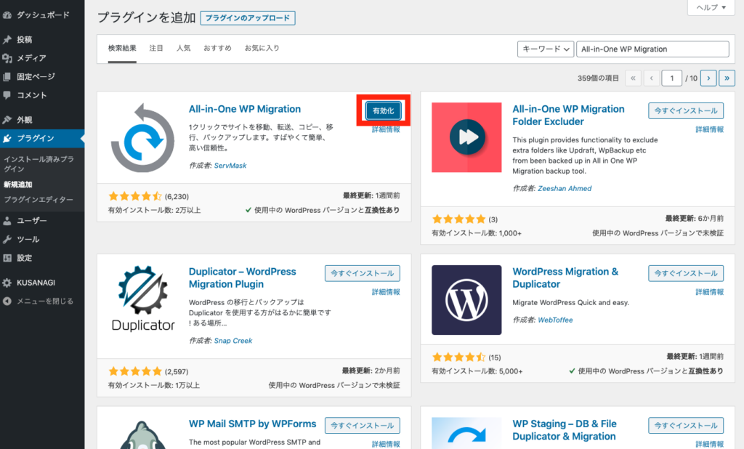Click the current page number field
This screenshot has height=449, width=744.
(672, 78)
